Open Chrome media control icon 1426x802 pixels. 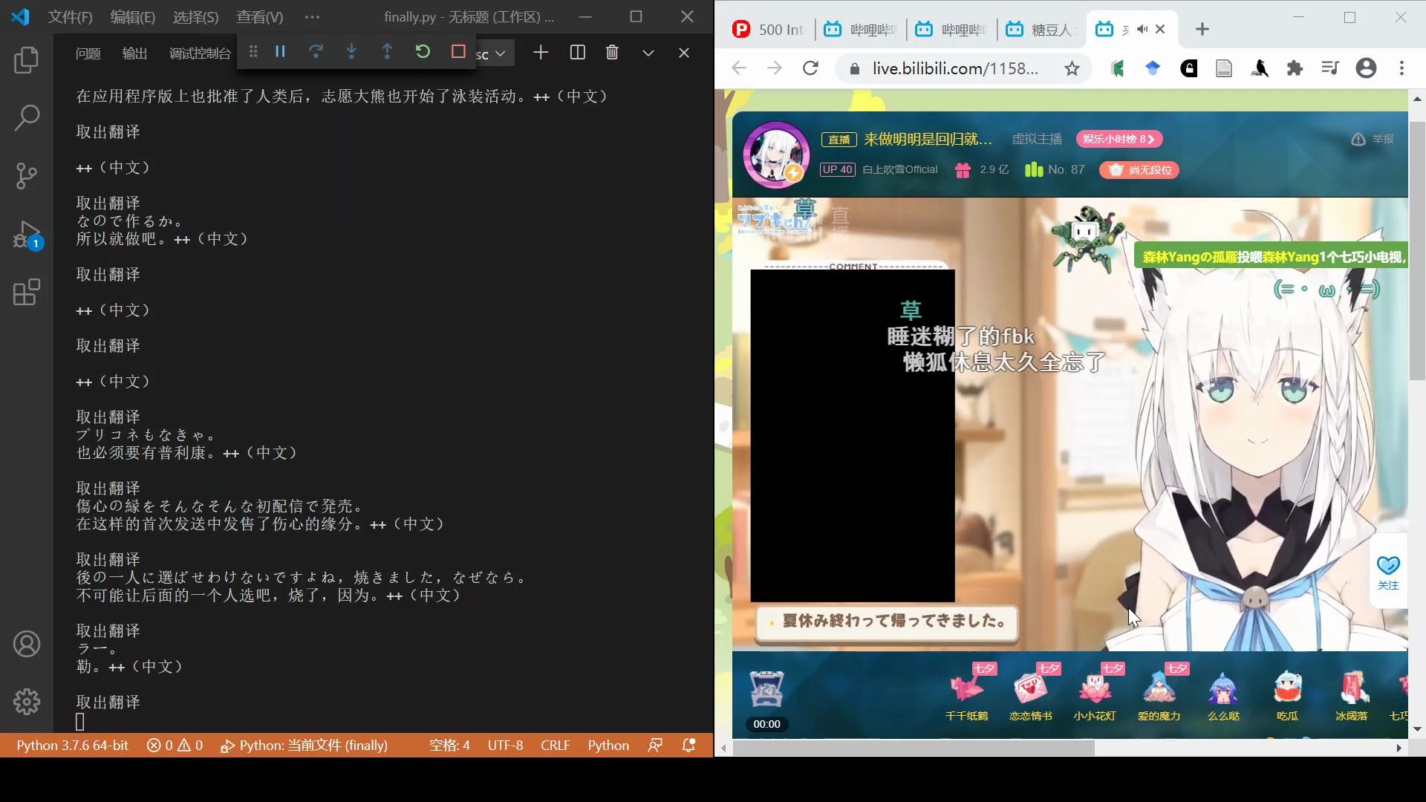pyautogui.click(x=1330, y=68)
